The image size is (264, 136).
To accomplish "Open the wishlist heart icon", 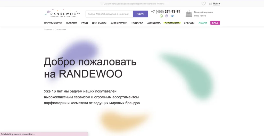I will tap(204, 4).
